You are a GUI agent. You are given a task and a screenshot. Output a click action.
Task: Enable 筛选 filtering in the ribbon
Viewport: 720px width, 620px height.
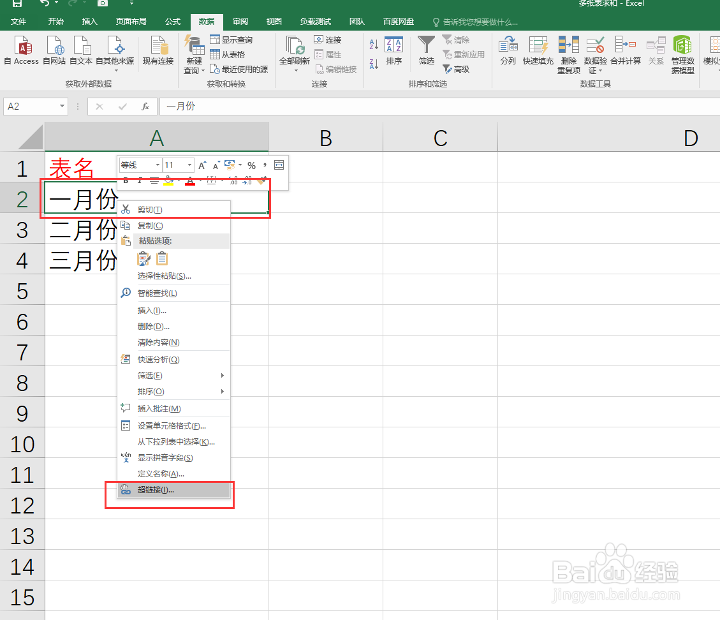(425, 51)
